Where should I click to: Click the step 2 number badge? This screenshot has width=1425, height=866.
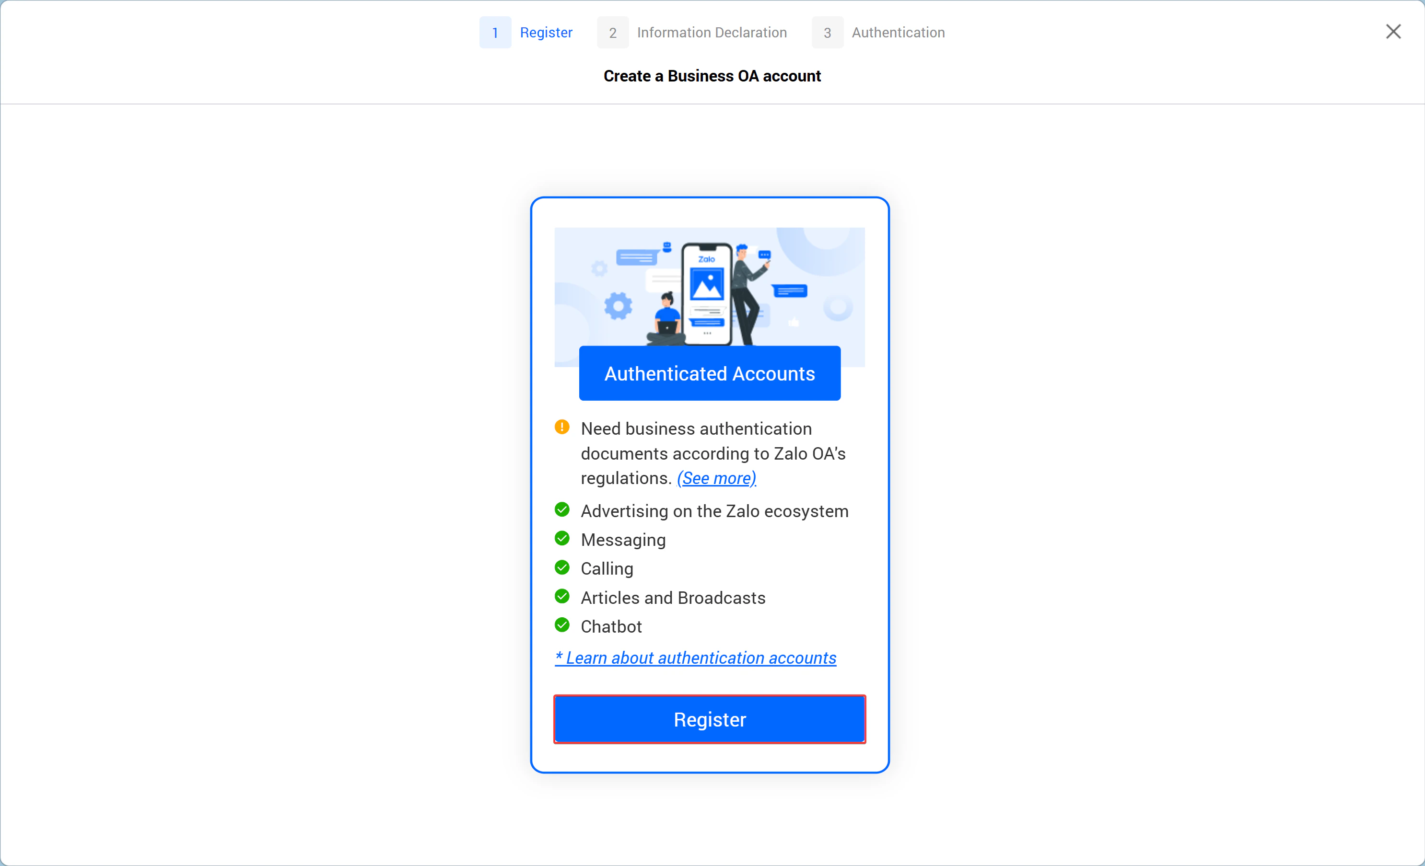pyautogui.click(x=612, y=33)
